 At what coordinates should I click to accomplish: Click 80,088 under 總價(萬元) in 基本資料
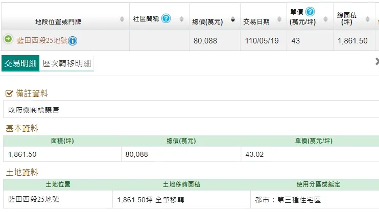click(x=136, y=154)
